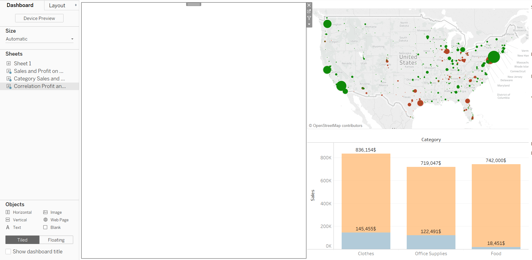
Task: Switch to the Dashboard tab
Action: pyautogui.click(x=20, y=5)
